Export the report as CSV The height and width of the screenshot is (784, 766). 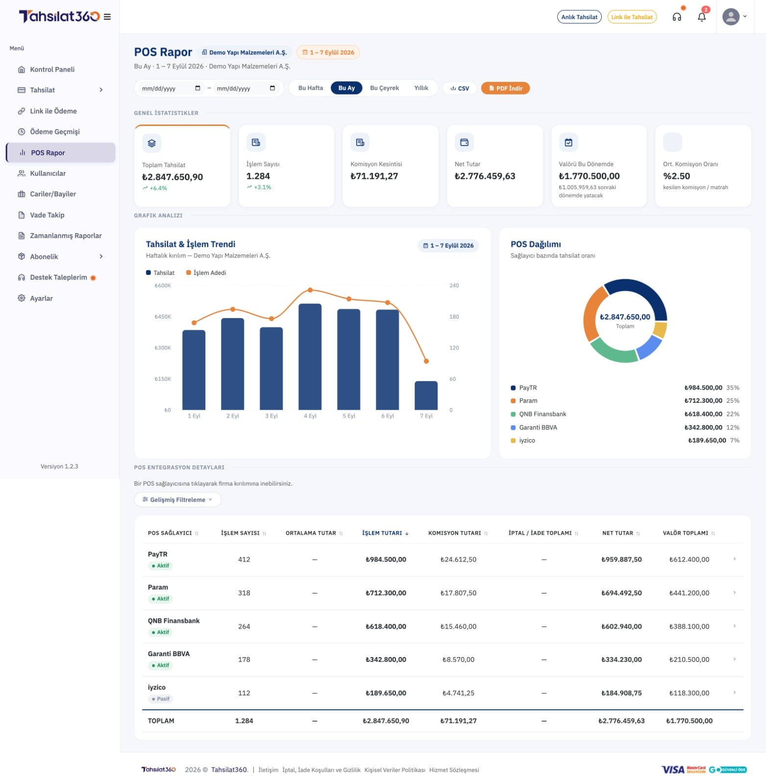460,89
